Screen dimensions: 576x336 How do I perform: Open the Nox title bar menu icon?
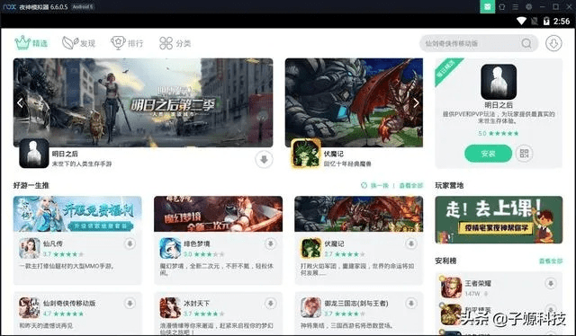516,7
